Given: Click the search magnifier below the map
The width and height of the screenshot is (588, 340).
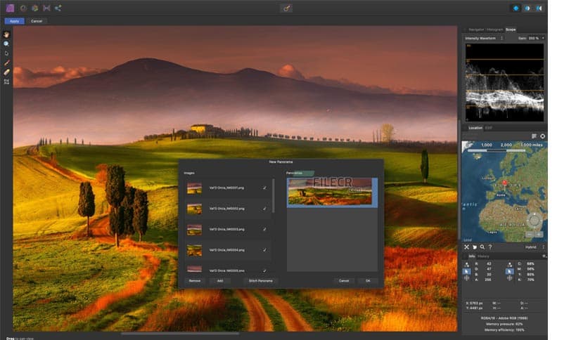Looking at the screenshot, I should (482, 247).
